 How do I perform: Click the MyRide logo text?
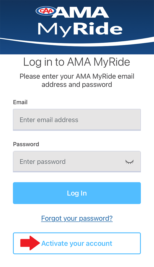pyautogui.click(x=80, y=28)
